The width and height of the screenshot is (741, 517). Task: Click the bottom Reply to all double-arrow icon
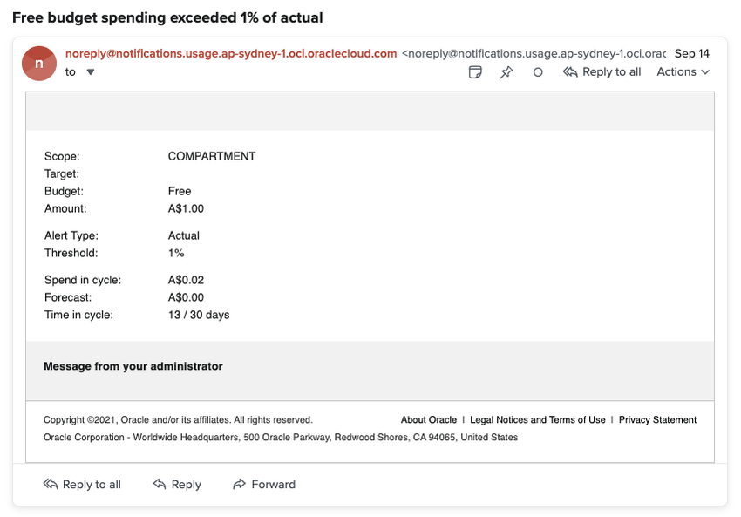click(51, 485)
